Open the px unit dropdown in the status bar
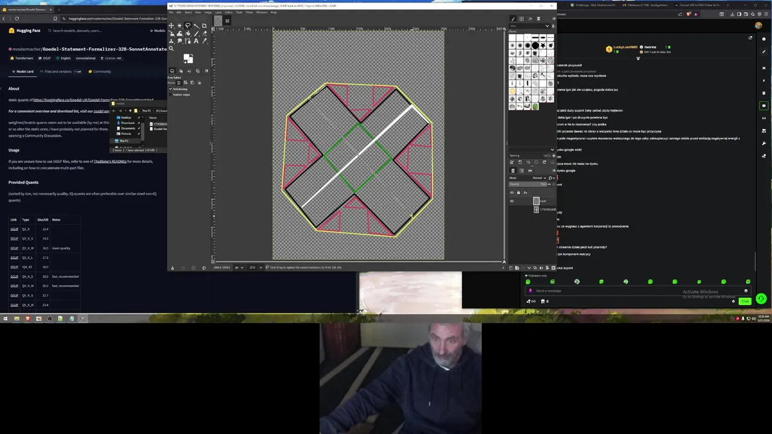This screenshot has height=434, width=772. point(239,268)
